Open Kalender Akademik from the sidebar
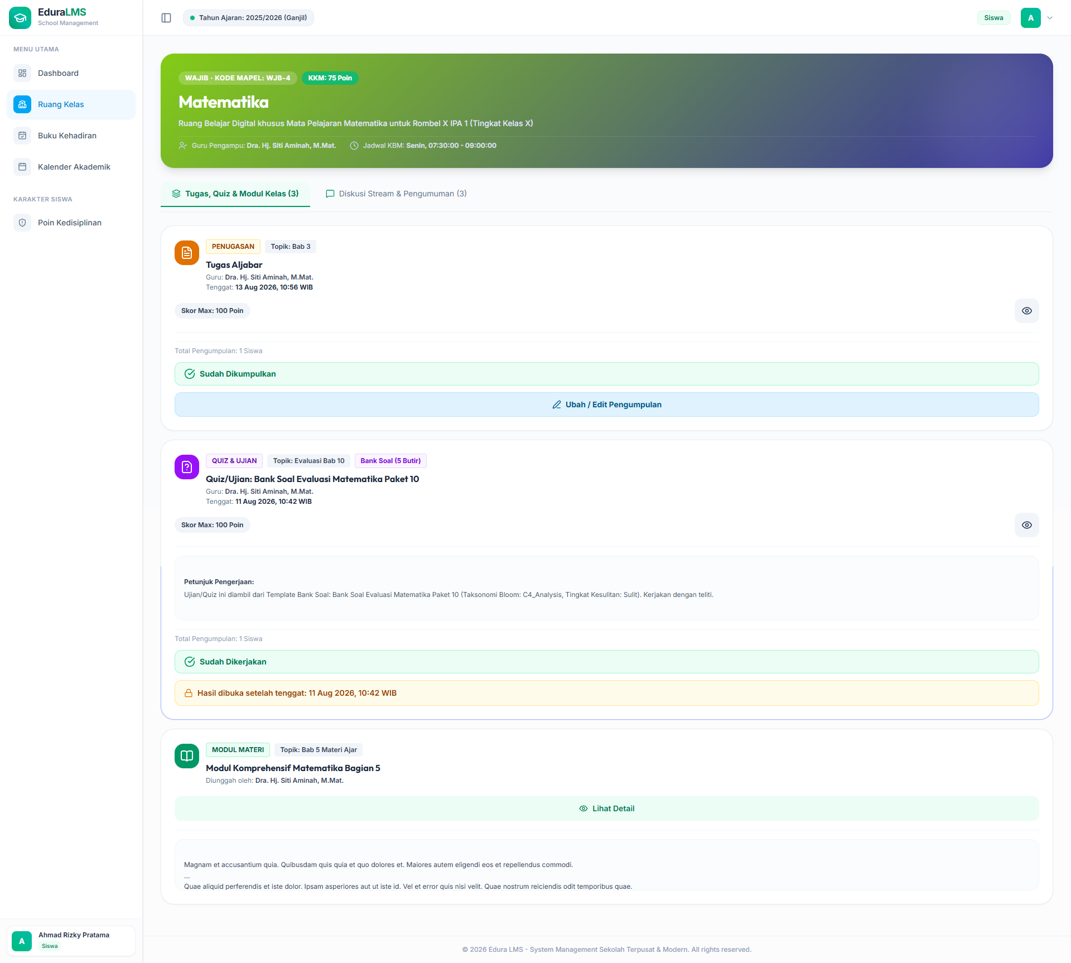Viewport: 1071px width, 963px height. (71, 167)
